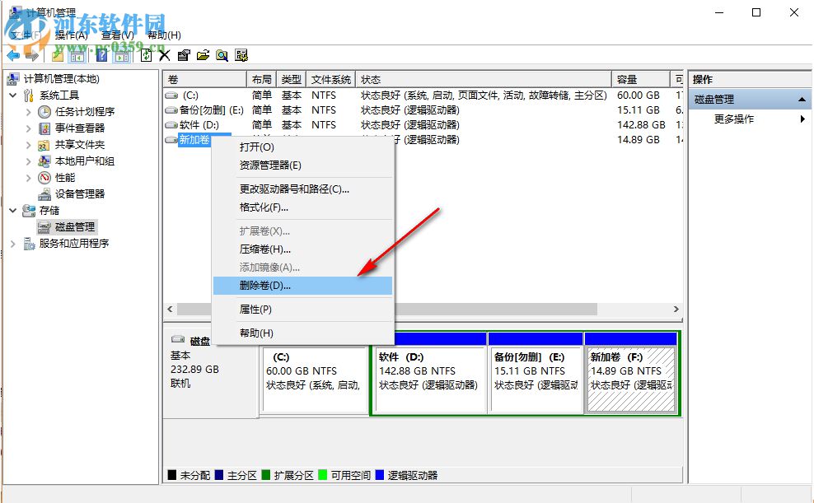
Task: Choose 帮助(H) in context menu
Action: click(x=302, y=333)
